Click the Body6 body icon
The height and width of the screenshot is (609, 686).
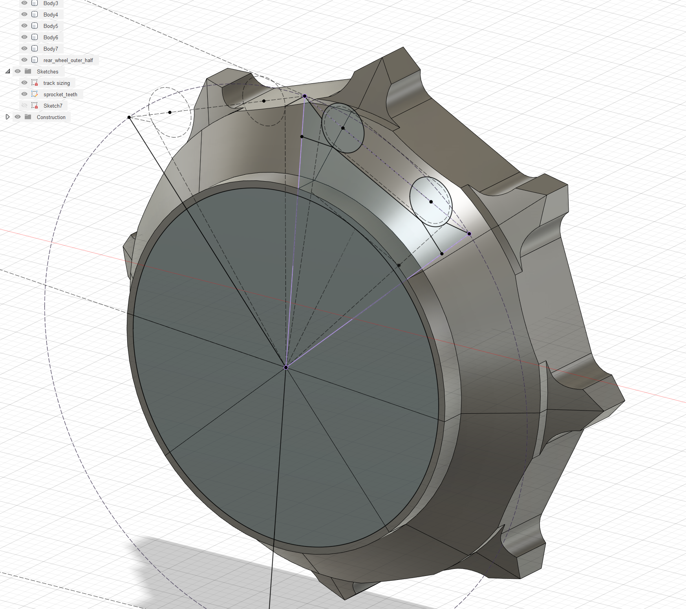pos(35,37)
